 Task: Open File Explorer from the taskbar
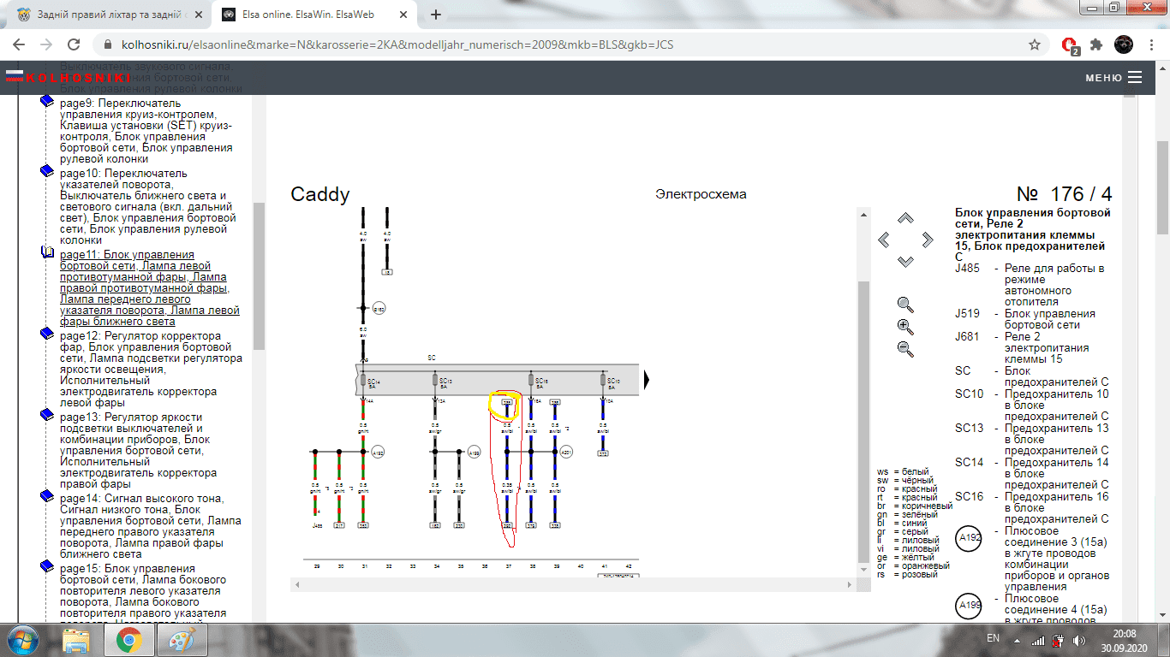point(76,640)
